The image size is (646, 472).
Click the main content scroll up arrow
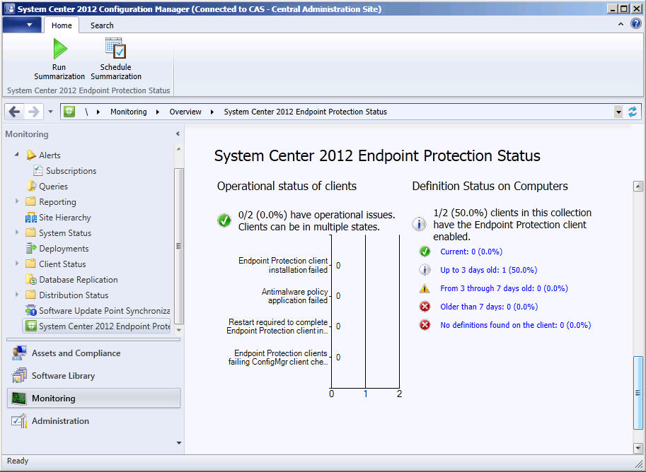pos(638,187)
